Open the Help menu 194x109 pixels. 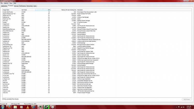tap(15, 3)
